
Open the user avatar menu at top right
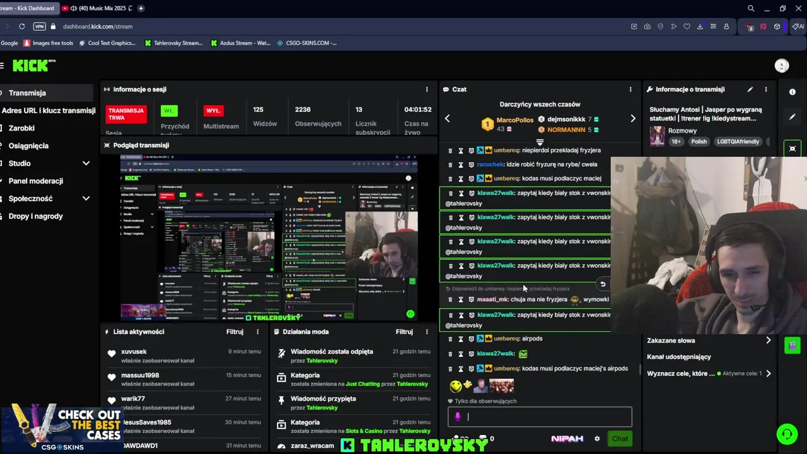[782, 66]
